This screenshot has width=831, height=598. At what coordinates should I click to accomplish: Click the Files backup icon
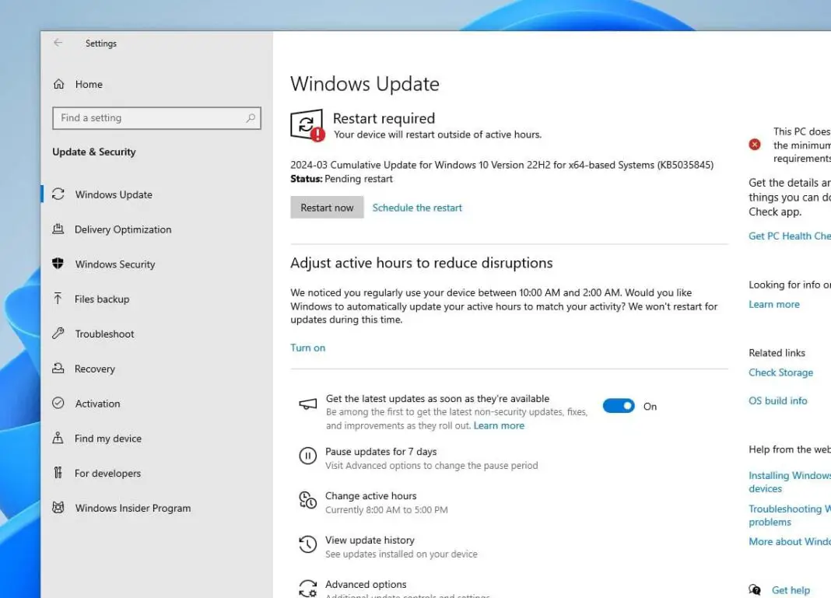[58, 299]
